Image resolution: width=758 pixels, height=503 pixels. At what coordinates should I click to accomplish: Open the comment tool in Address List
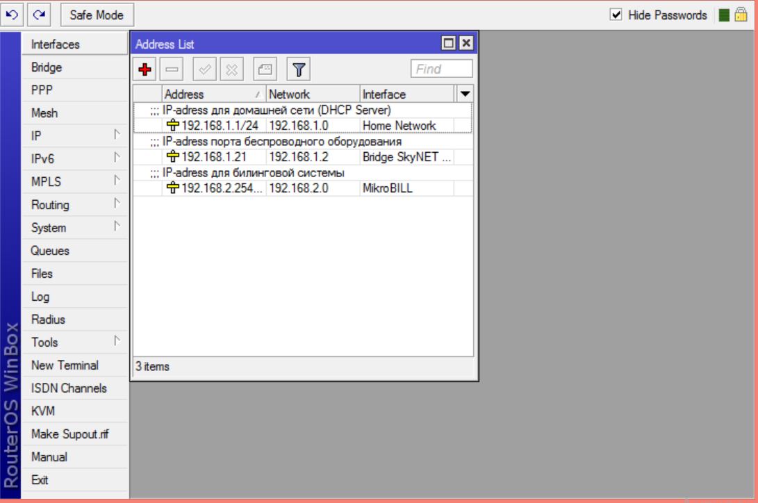(x=265, y=69)
